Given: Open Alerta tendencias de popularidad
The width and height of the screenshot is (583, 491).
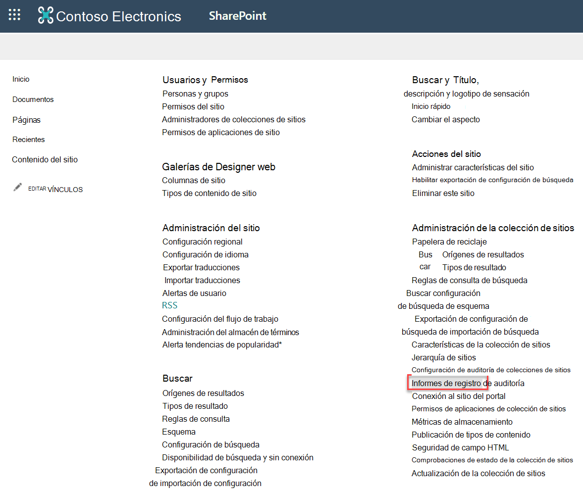Looking at the screenshot, I should tap(222, 345).
